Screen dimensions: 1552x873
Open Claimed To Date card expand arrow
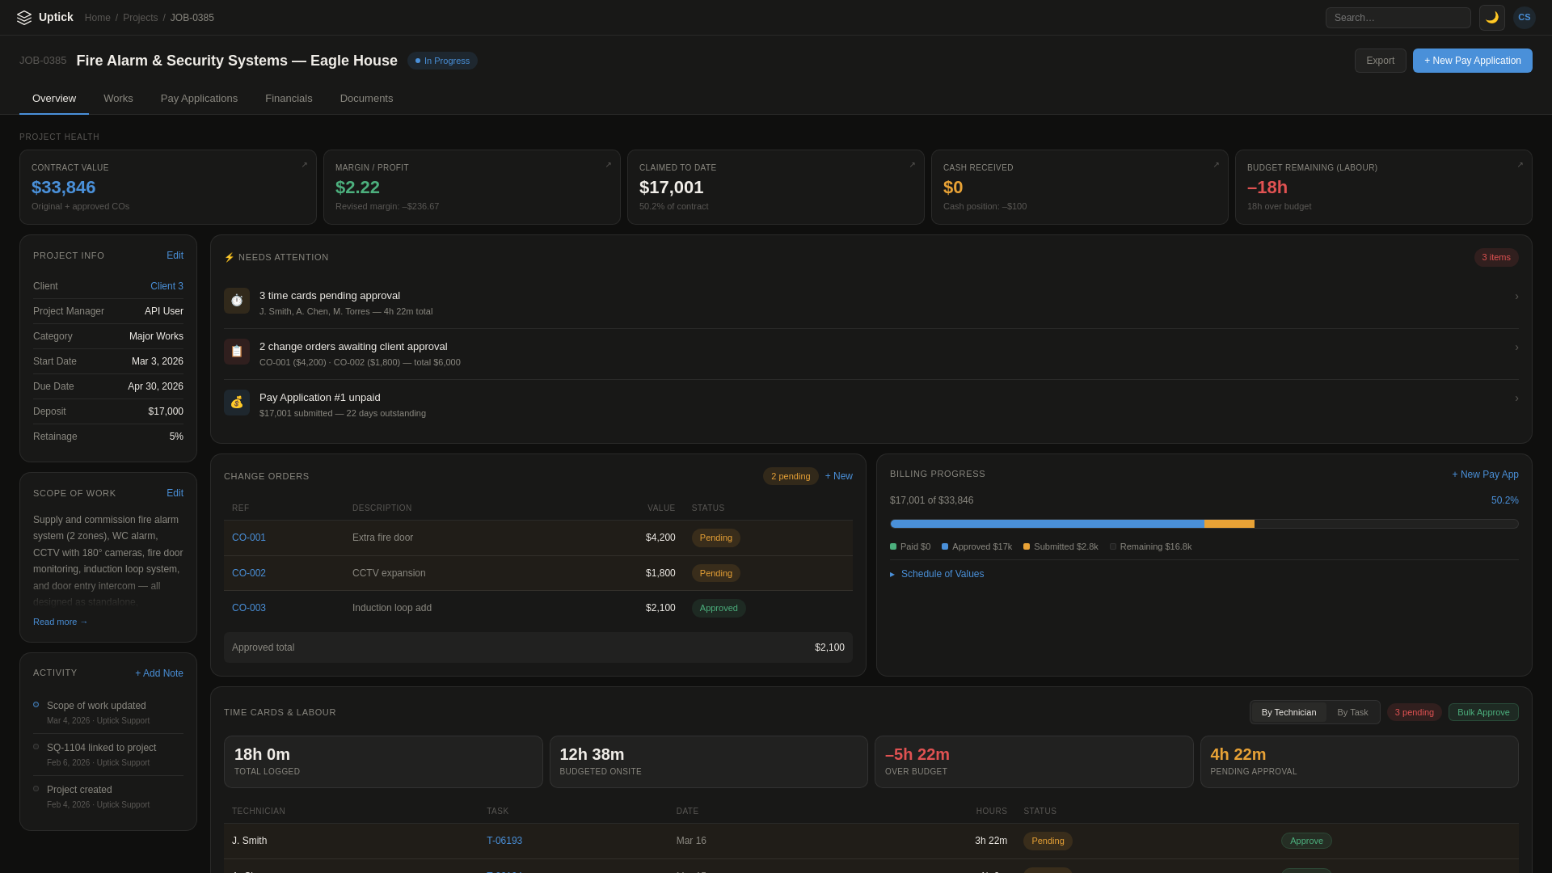[913, 165]
